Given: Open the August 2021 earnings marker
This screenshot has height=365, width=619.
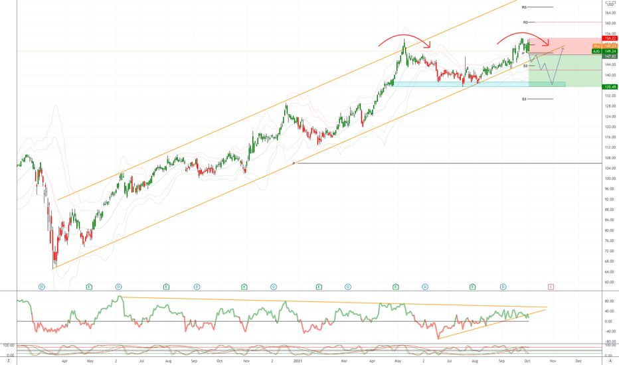Looking at the screenshot, I should [472, 287].
